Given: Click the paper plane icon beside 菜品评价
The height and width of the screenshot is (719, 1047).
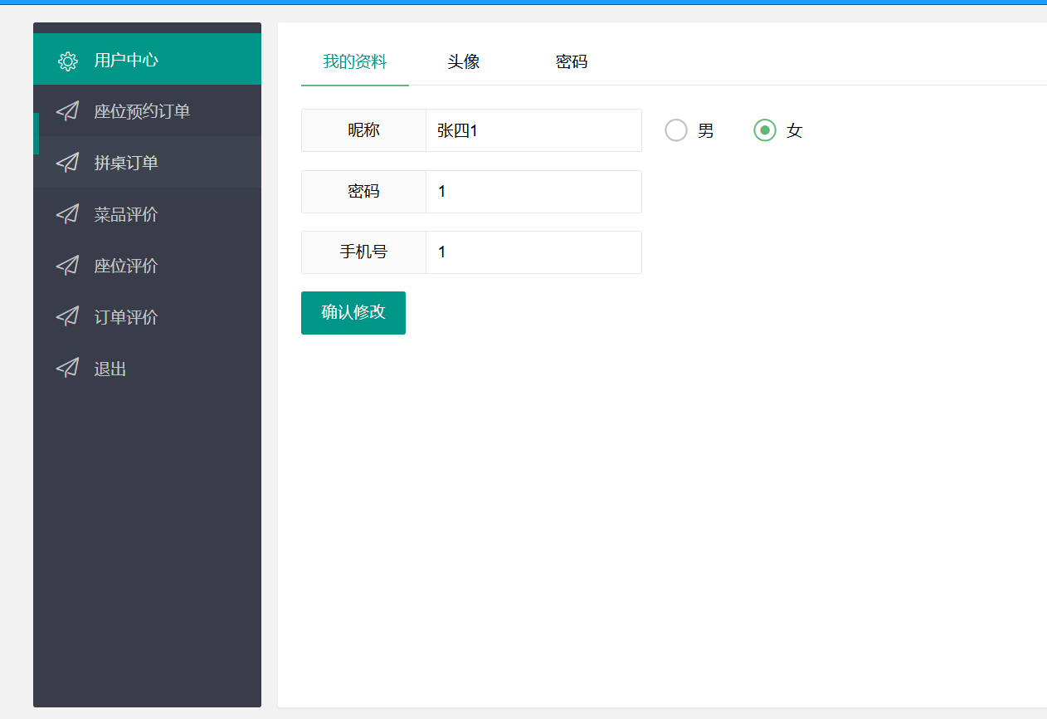Looking at the screenshot, I should click(67, 214).
